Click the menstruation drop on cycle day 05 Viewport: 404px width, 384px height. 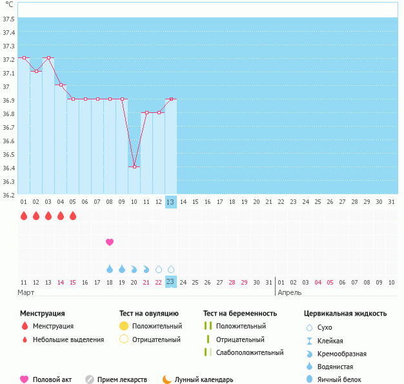coord(73,216)
